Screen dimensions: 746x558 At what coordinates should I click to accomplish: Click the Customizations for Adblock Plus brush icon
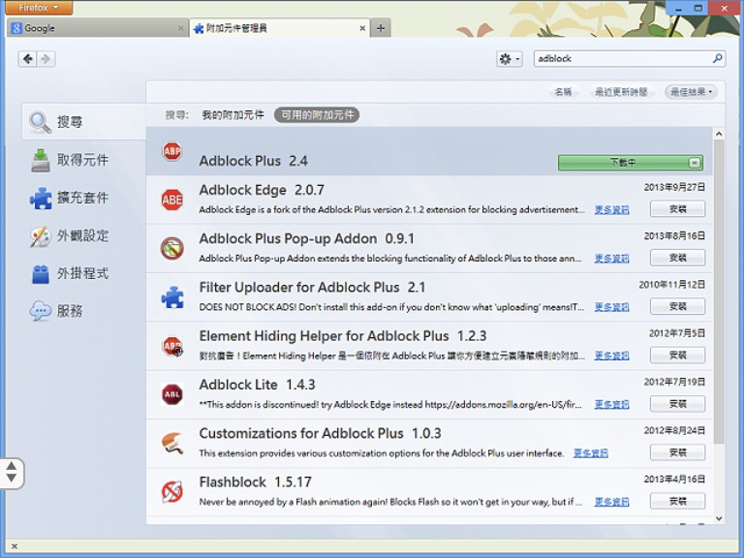172,443
